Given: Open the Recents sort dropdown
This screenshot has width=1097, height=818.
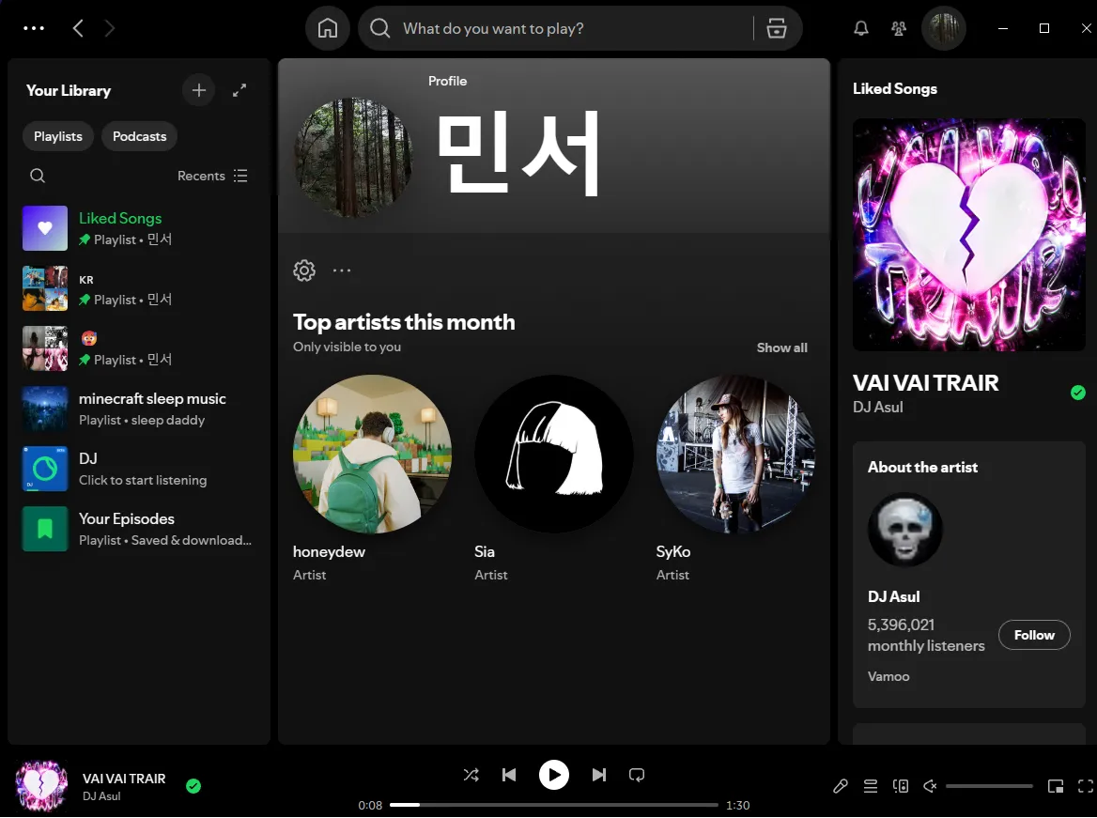Looking at the screenshot, I should click(212, 176).
